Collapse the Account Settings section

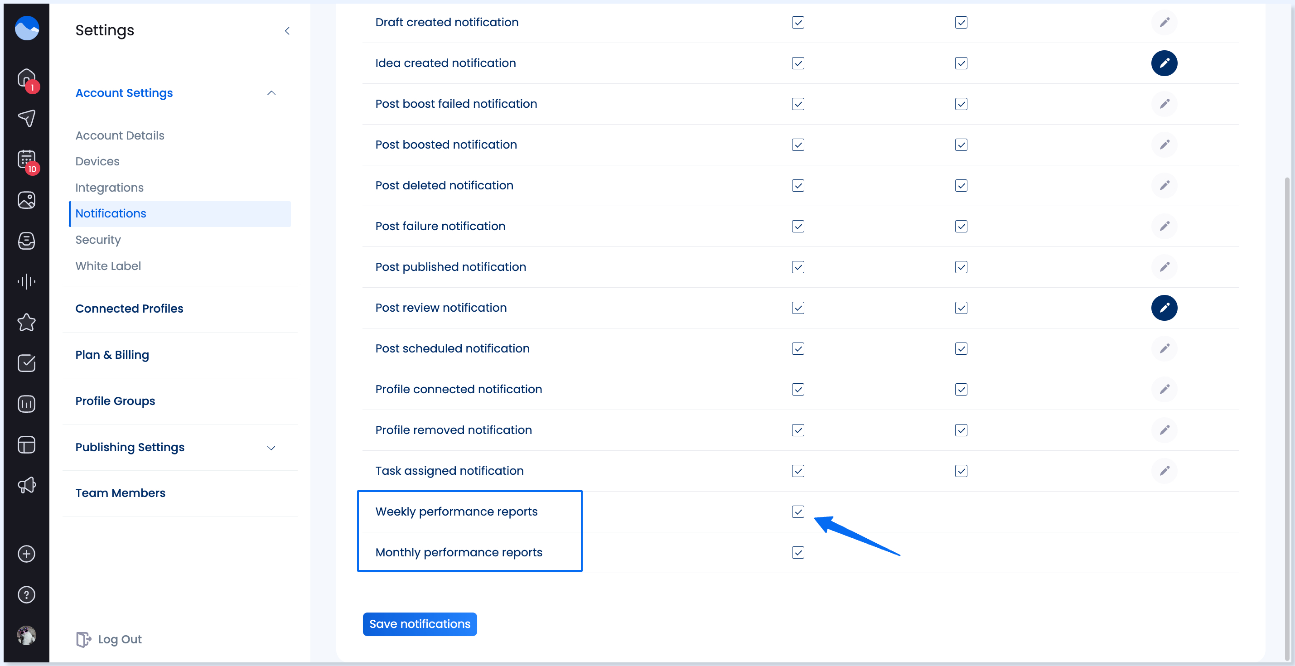tap(271, 93)
